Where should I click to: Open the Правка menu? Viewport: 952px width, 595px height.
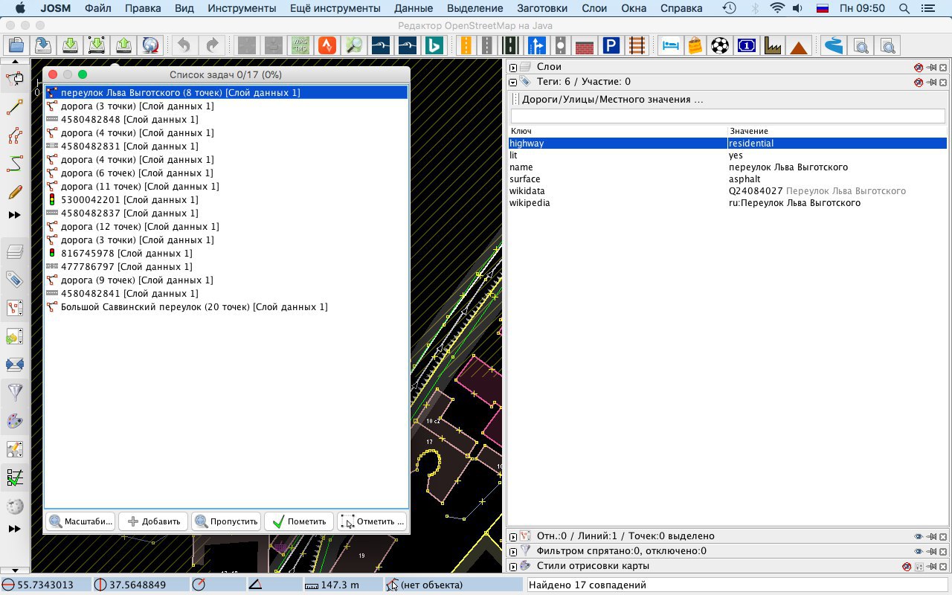pyautogui.click(x=143, y=8)
